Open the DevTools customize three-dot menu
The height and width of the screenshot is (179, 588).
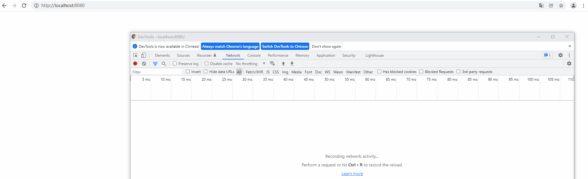click(569, 55)
